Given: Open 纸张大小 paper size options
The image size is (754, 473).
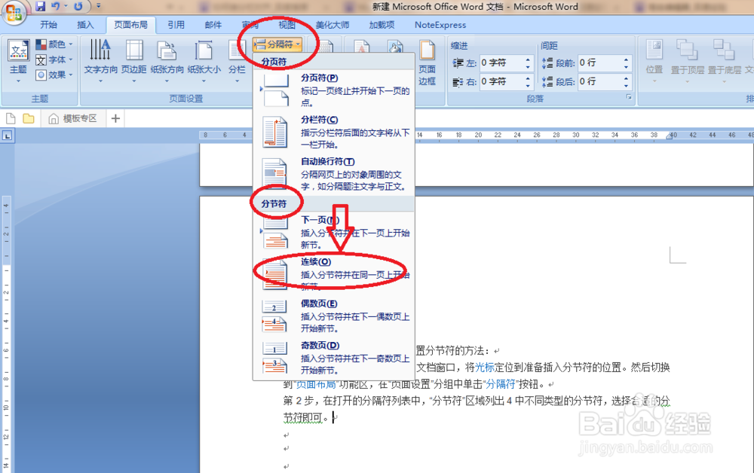Looking at the screenshot, I should [x=204, y=62].
